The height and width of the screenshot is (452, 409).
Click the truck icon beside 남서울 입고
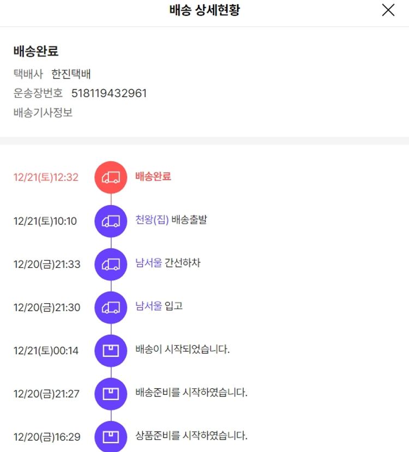tap(111, 308)
